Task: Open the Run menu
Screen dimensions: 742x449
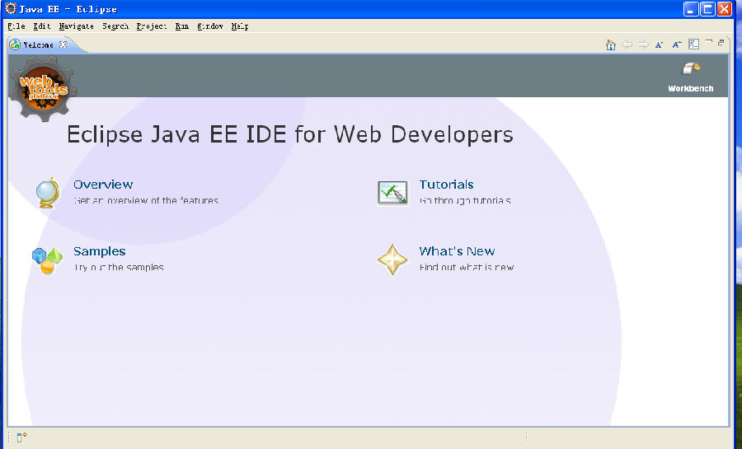Action: pos(181,26)
